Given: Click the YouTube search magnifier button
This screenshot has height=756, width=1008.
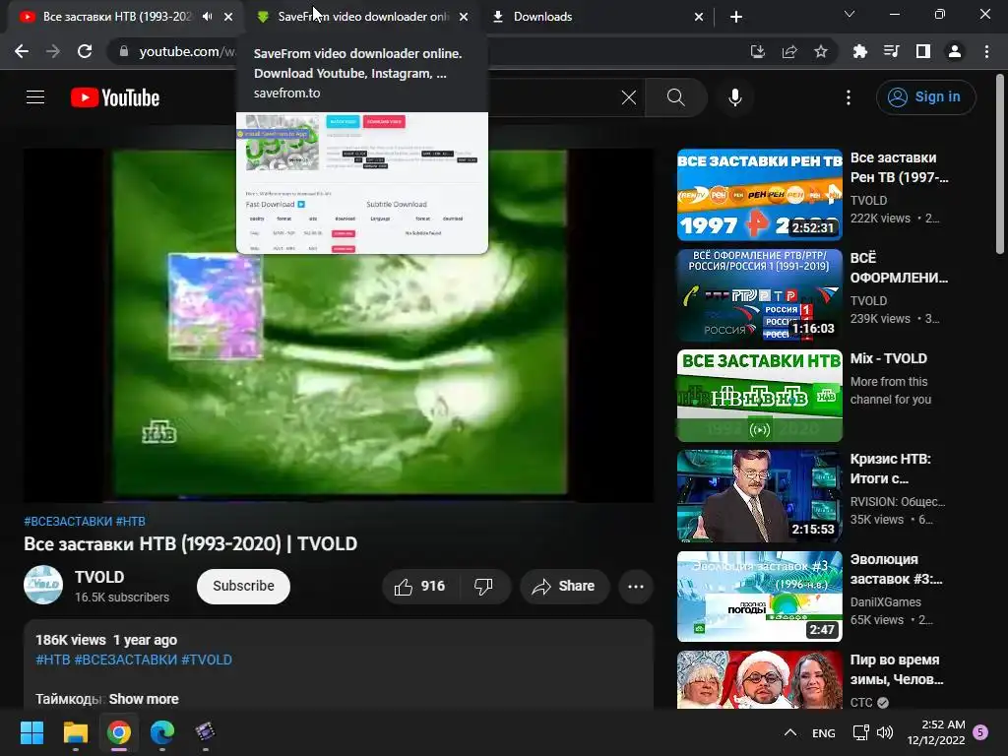Looking at the screenshot, I should coord(675,97).
